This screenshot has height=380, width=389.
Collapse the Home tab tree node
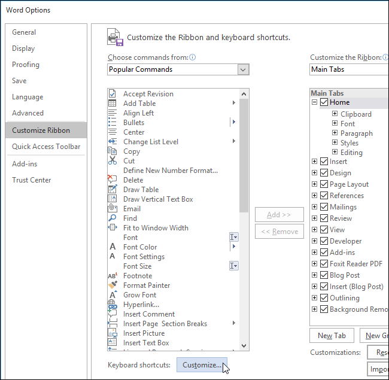315,103
